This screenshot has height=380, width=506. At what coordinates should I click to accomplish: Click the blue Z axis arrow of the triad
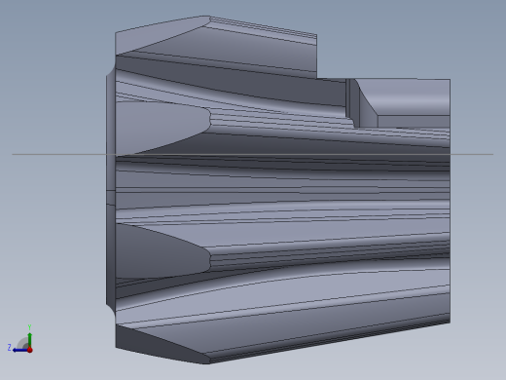pos(20,350)
